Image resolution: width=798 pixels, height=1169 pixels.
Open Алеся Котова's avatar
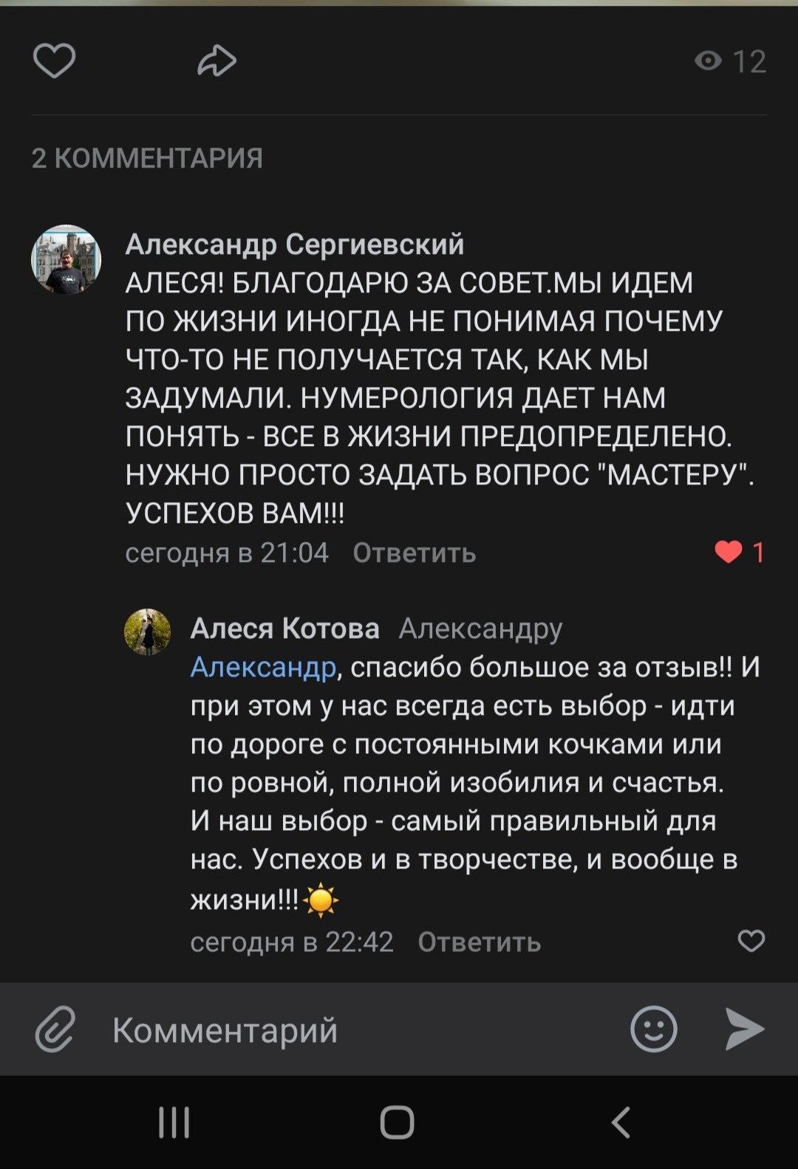click(147, 632)
